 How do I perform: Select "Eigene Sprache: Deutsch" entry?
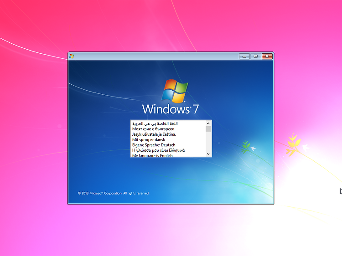pyautogui.click(x=168, y=145)
